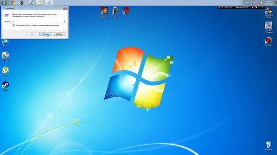Viewport: 277px width, 155px height.
Task: Open the Skype desktop shortcut
Action: click(5, 43)
